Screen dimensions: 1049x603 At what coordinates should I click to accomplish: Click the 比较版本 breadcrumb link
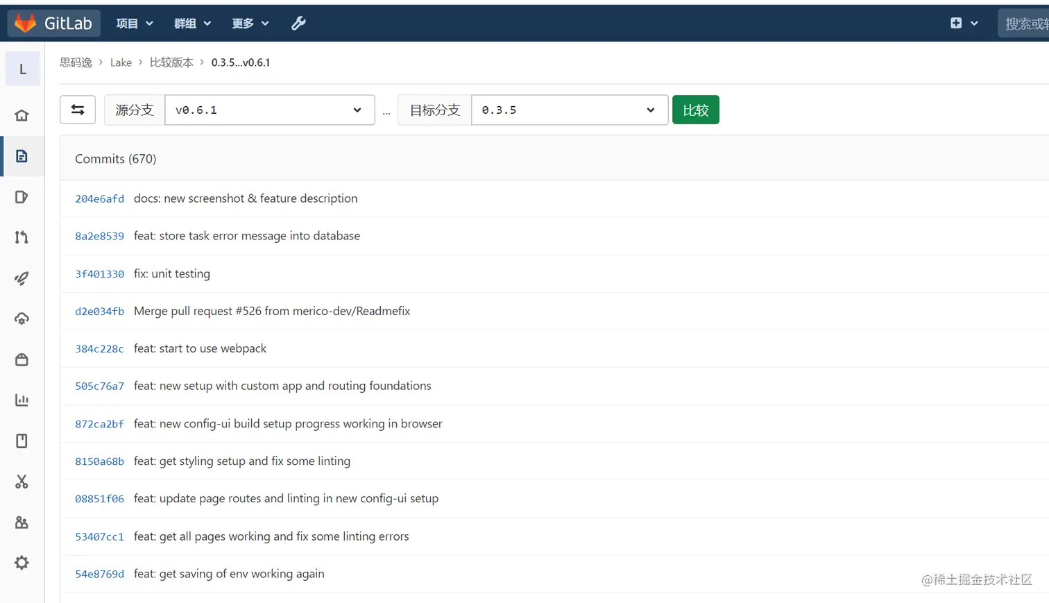(x=171, y=62)
